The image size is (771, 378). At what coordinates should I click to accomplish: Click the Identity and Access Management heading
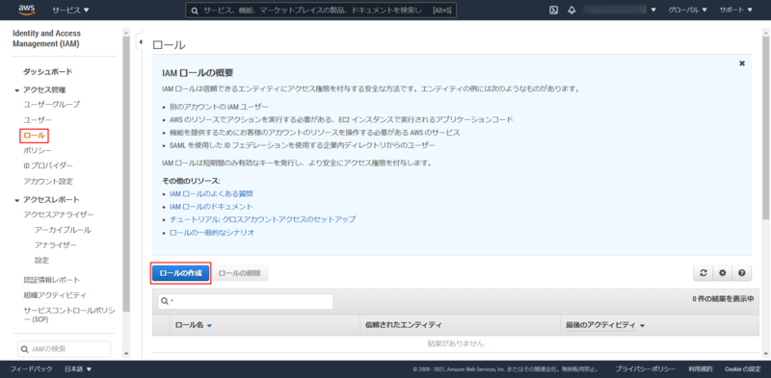46,38
